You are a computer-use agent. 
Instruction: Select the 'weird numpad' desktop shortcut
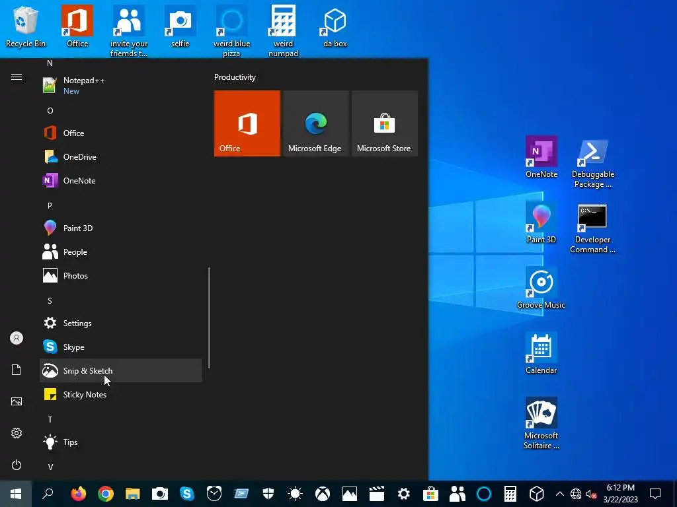(x=283, y=31)
